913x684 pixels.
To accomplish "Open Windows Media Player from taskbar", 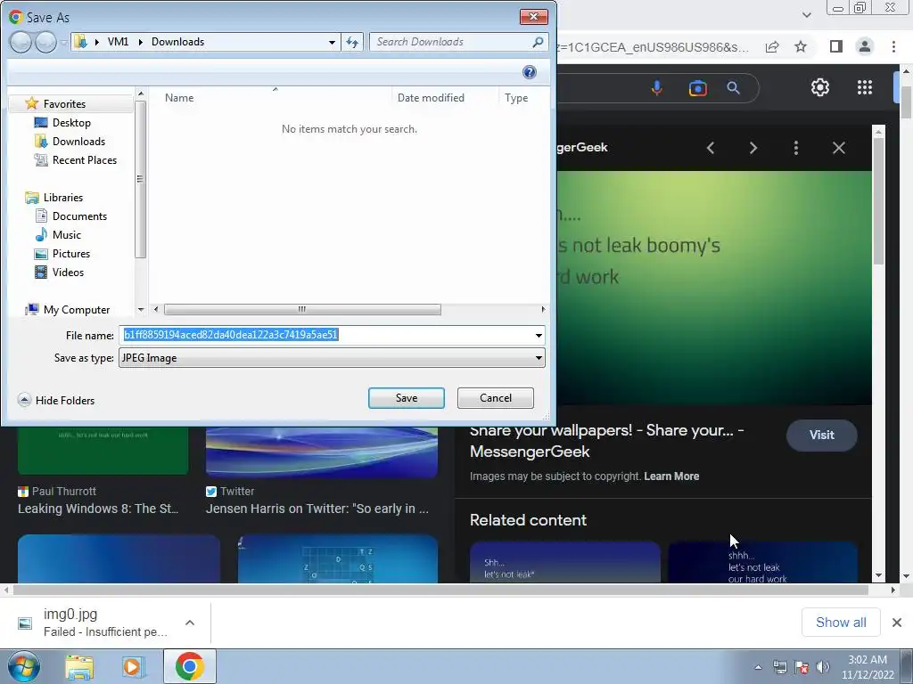I will tap(133, 666).
